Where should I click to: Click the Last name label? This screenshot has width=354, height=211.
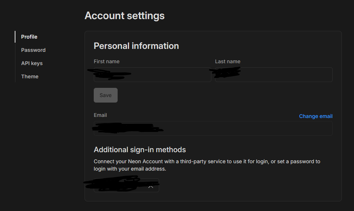[228, 61]
